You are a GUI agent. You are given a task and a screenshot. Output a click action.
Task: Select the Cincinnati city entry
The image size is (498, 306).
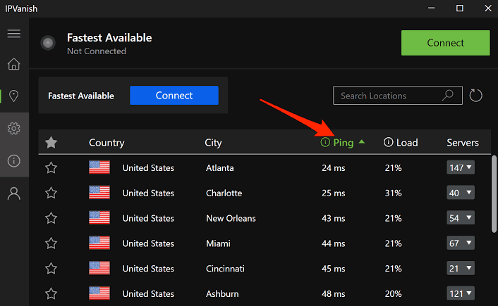point(225,269)
